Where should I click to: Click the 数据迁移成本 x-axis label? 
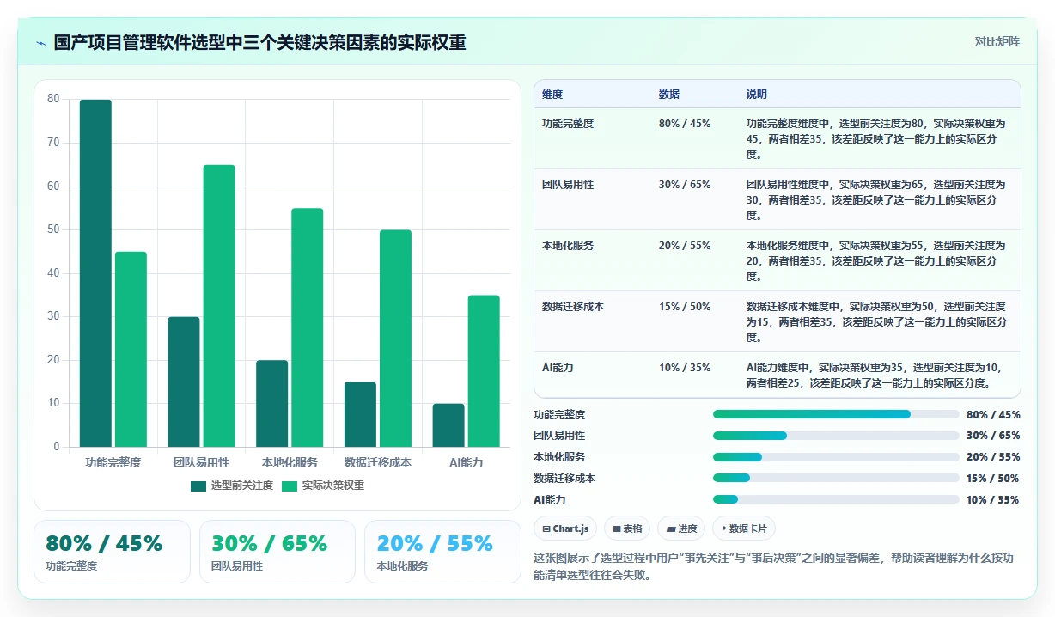378,462
